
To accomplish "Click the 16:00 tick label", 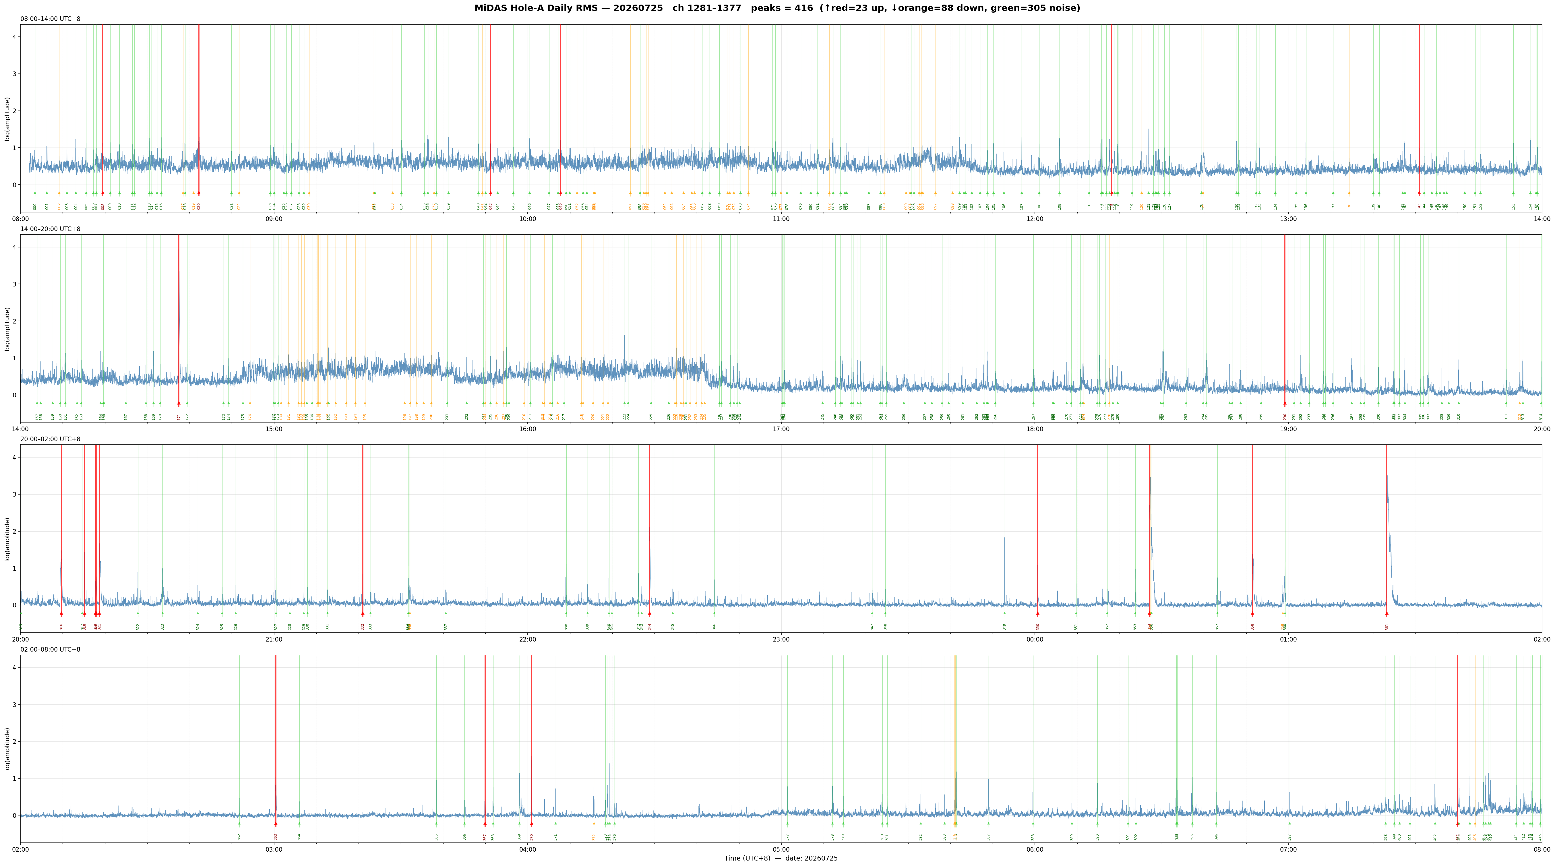I will pyautogui.click(x=528, y=429).
